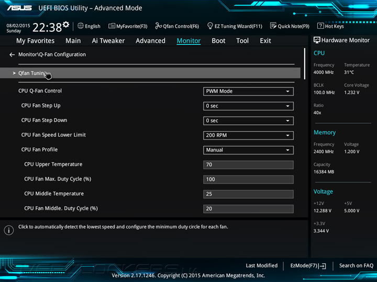This screenshot has width=377, height=282.
Task: Click the settings gear next to clock
Action: click(66, 25)
